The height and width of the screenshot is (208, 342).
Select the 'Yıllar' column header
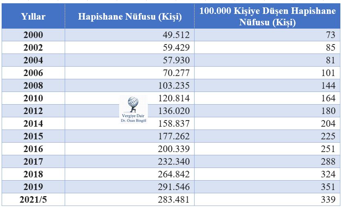[33, 17]
